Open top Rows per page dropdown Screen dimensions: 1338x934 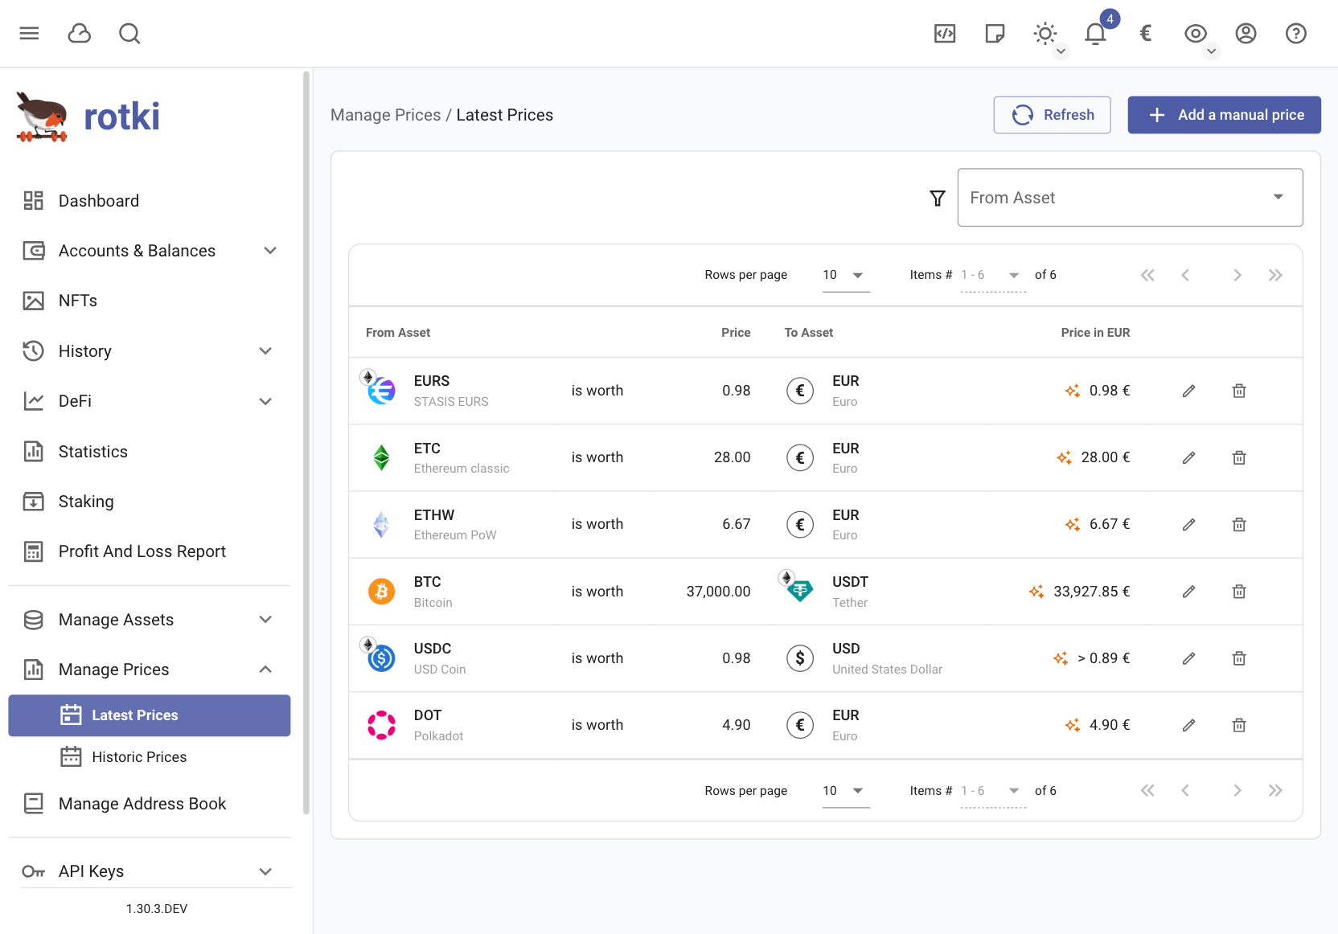tap(846, 275)
